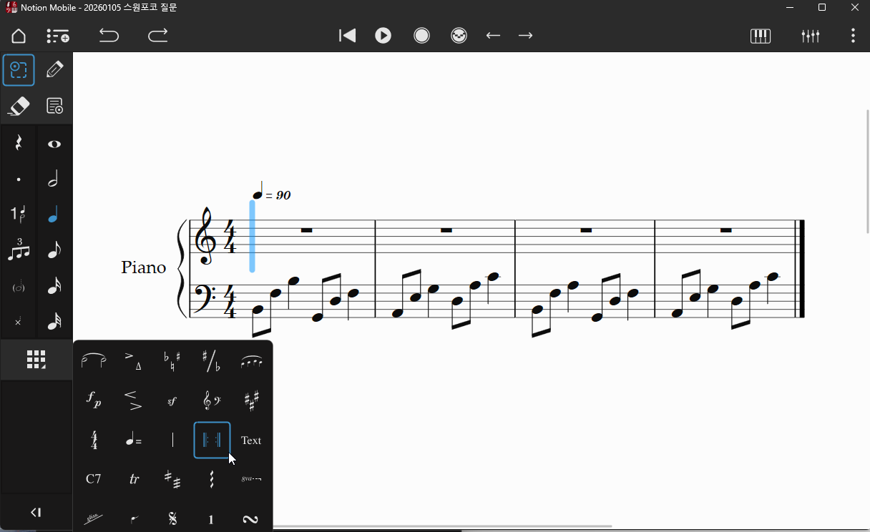
Task: Open the mixer panel
Action: pos(810,36)
